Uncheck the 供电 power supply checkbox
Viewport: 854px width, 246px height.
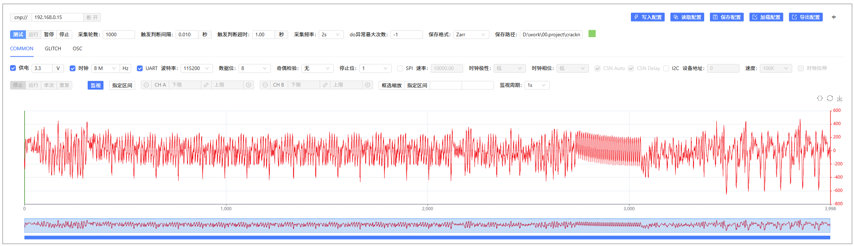pos(13,68)
